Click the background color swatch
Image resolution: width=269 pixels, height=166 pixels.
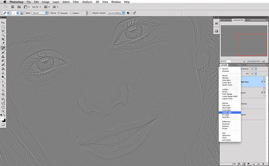click(x=4, y=121)
